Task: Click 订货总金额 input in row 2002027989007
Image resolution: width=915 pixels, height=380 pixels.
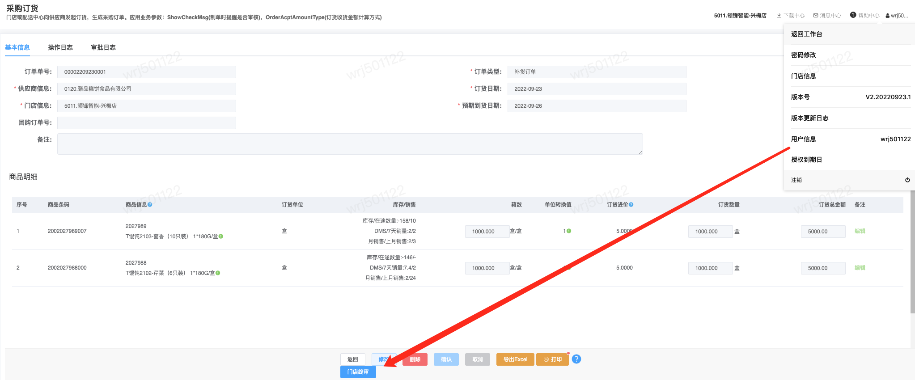Action: pyautogui.click(x=823, y=232)
